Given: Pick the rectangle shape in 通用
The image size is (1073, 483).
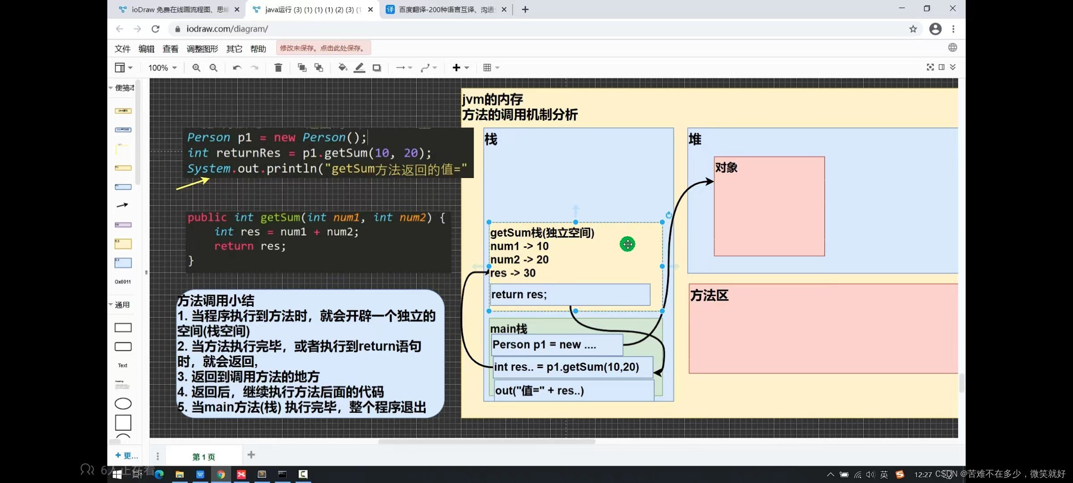Looking at the screenshot, I should [x=123, y=327].
